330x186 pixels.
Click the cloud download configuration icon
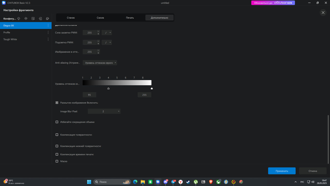[x=19, y=19]
